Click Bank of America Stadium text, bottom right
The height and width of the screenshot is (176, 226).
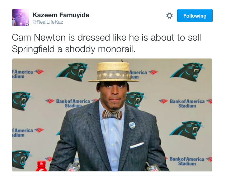[x=187, y=161]
